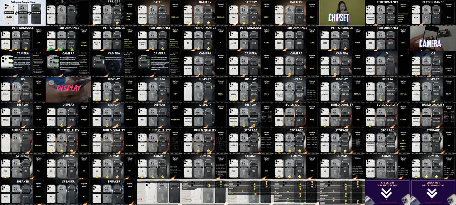This screenshot has width=456, height=205.
Task: Select the frame with truncated 'BUILD QUA' title
Action: pos(296,115)
